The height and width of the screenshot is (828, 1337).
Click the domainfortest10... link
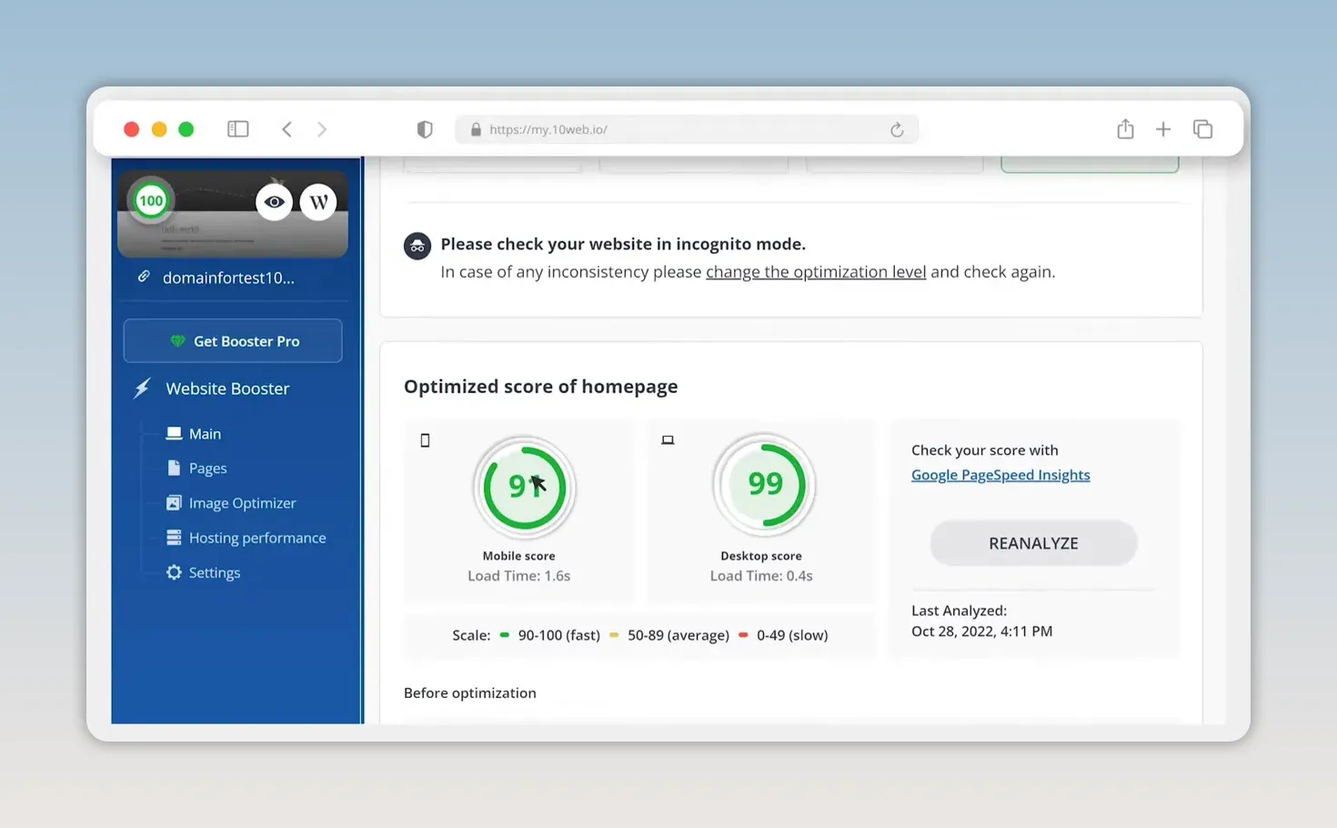pyautogui.click(x=228, y=278)
